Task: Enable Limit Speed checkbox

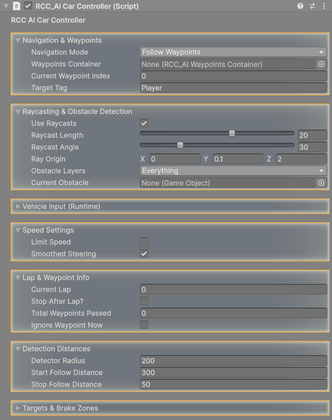Action: (x=144, y=242)
